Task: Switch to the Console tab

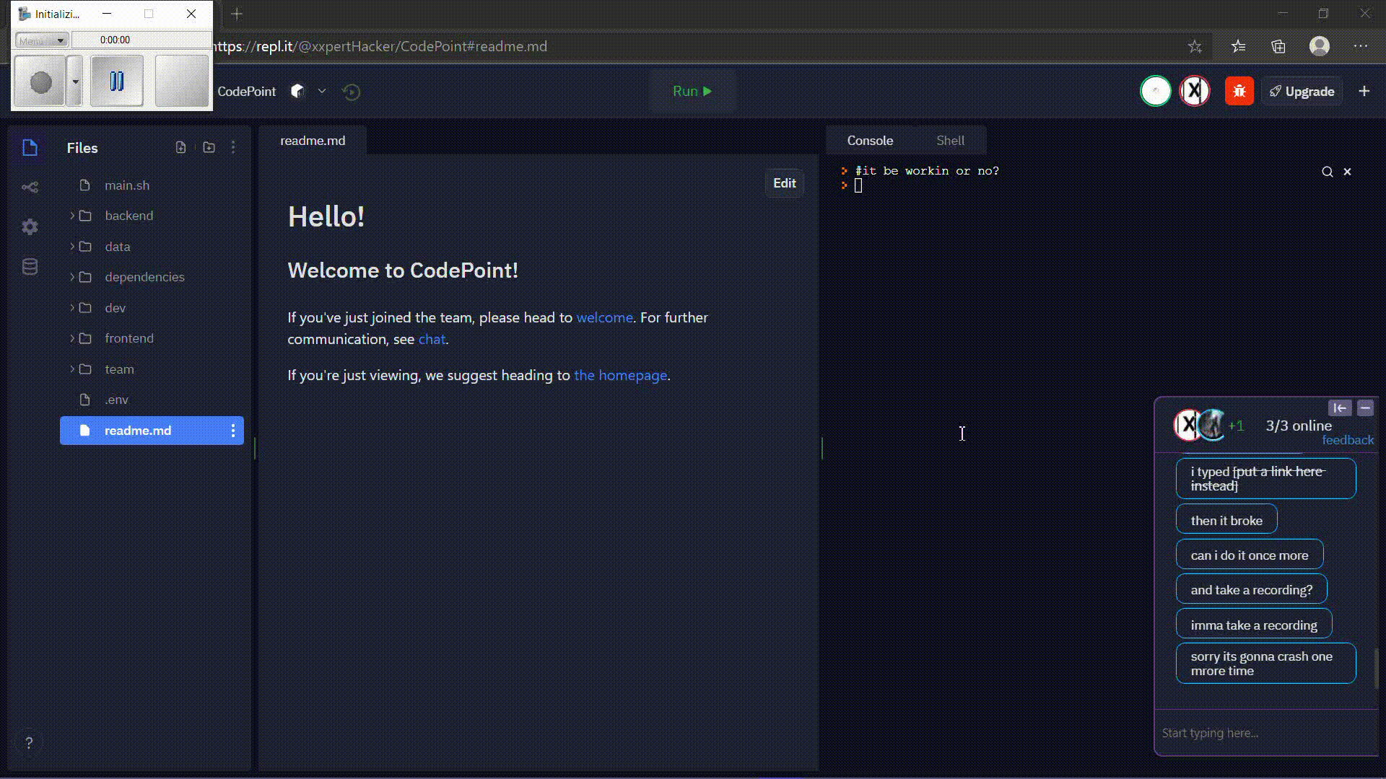Action: [x=870, y=141]
